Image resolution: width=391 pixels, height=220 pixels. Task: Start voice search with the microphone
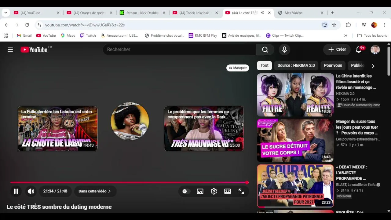[284, 50]
